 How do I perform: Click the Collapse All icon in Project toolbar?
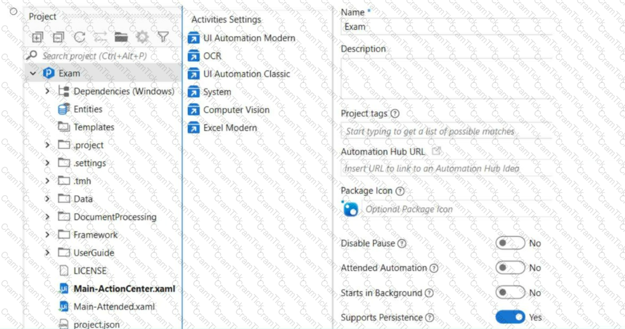[x=58, y=38]
